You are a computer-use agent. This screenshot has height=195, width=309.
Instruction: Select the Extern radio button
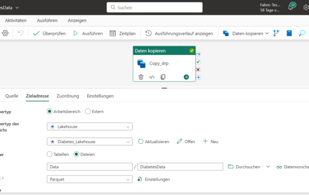pos(88,111)
